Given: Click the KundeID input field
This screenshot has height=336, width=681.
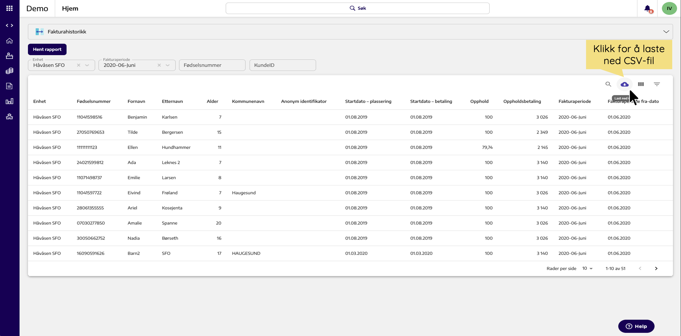Looking at the screenshot, I should coord(283,65).
